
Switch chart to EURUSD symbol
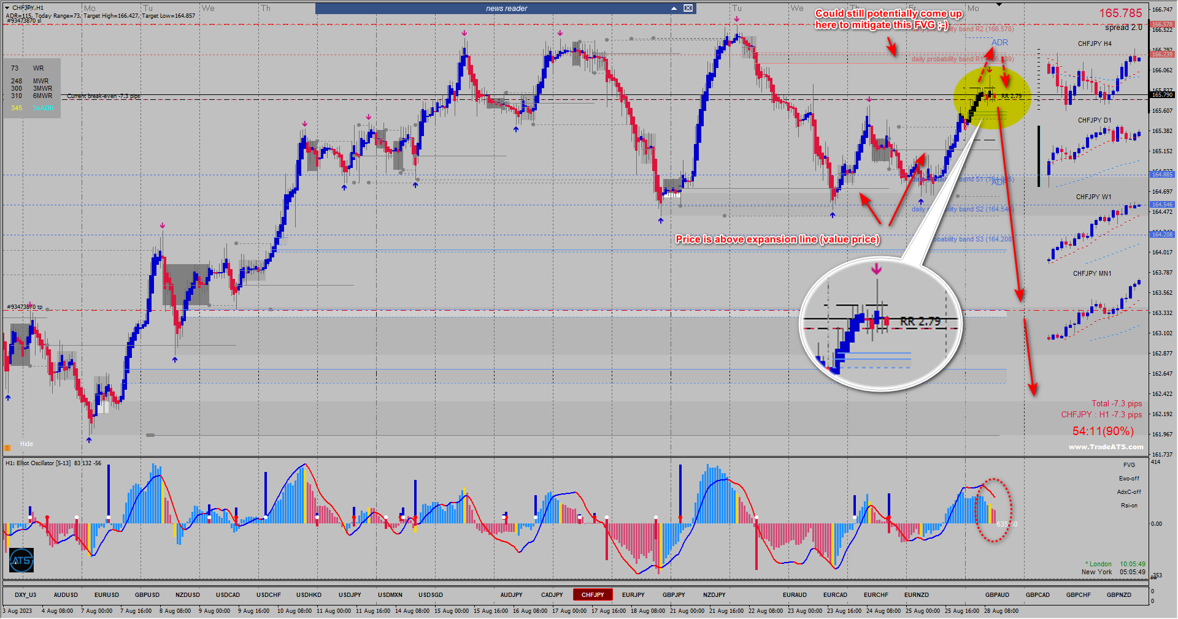(x=107, y=595)
